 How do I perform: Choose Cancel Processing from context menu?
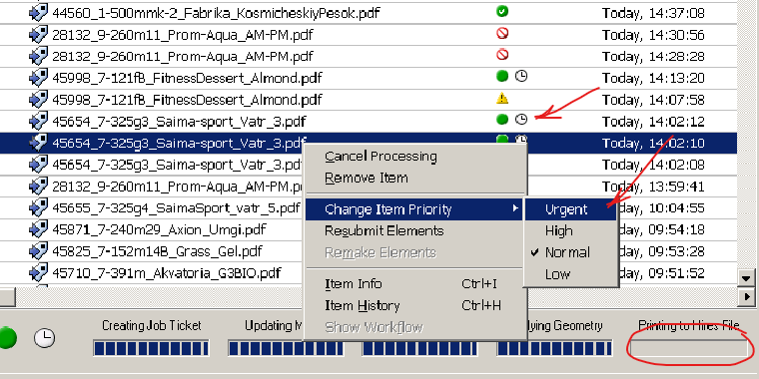click(x=380, y=157)
